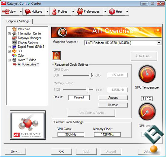Viewport: 166px width, 157px height.
Task: Click the 300MHz current GPU clock field
Action: coord(71,134)
